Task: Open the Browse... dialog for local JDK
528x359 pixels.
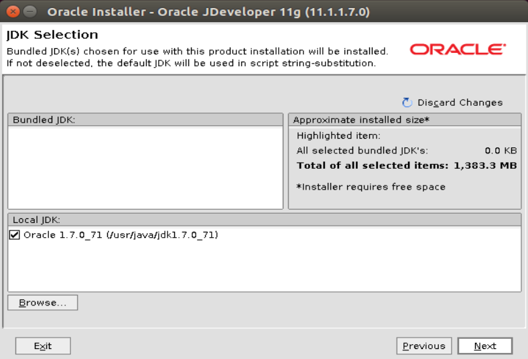Action: point(43,303)
